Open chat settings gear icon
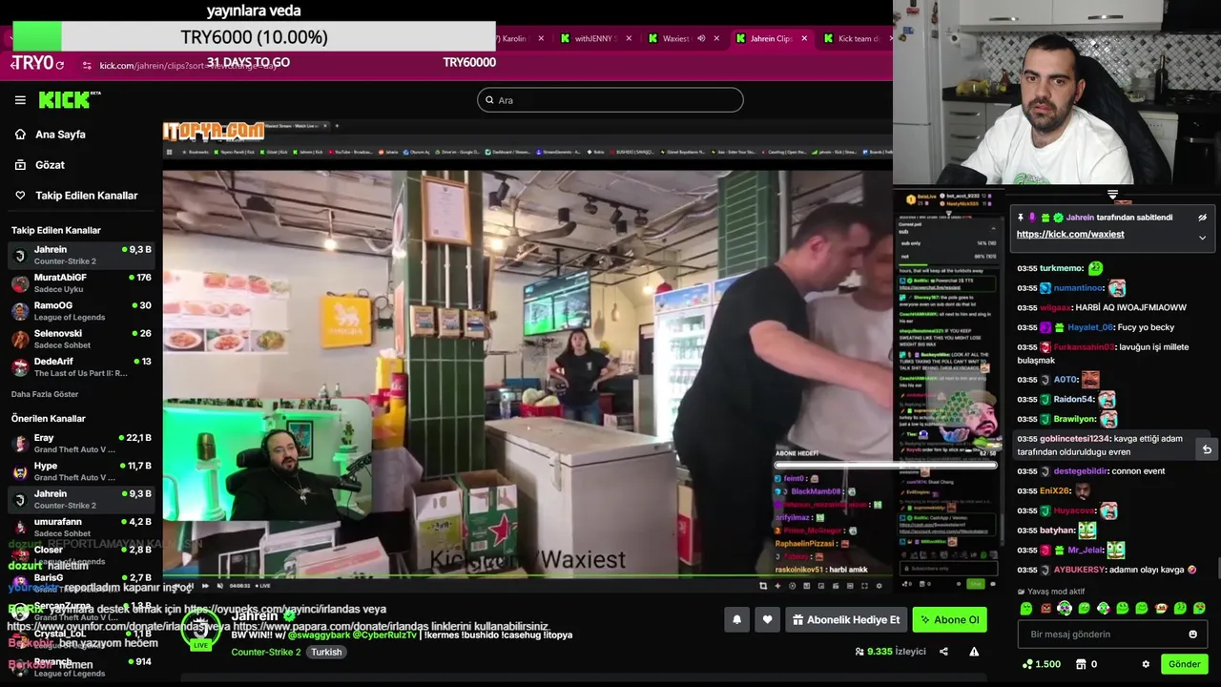The width and height of the screenshot is (1221, 687). click(1146, 664)
